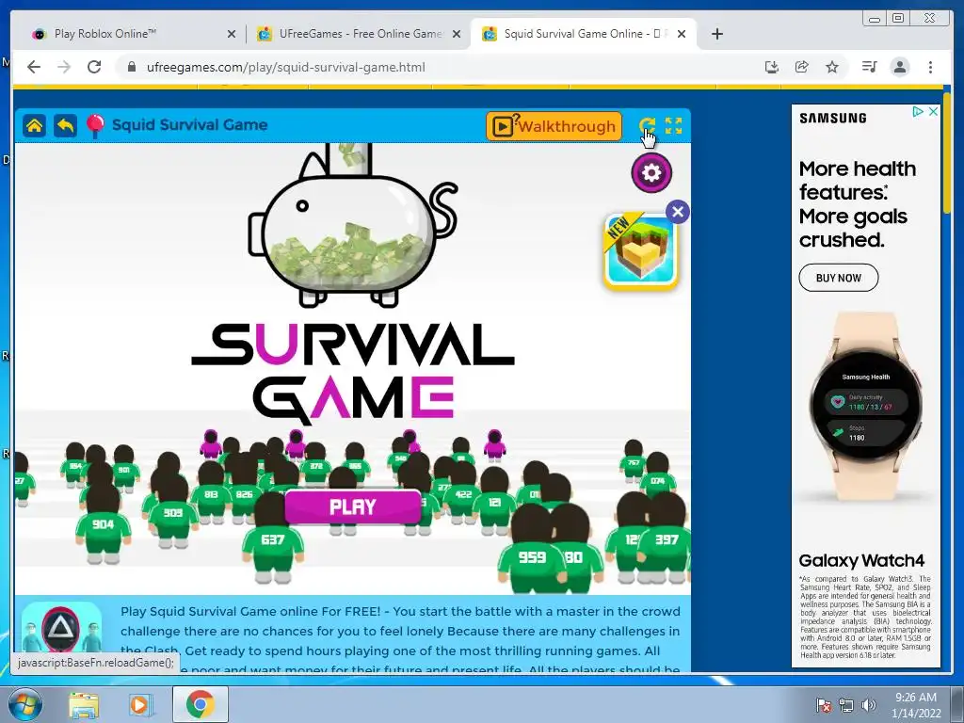964x723 pixels.
Task: Switch to UFreeGames tab
Action: coord(361,34)
